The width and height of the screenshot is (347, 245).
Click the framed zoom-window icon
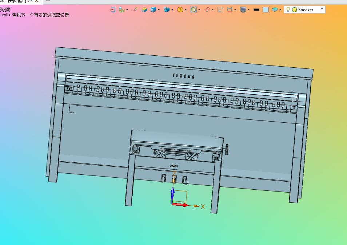(194, 9)
